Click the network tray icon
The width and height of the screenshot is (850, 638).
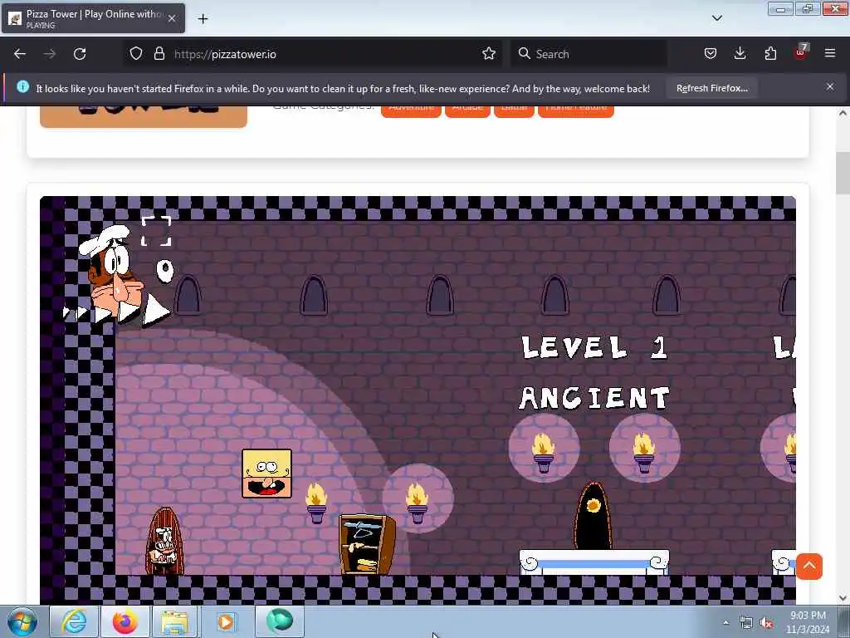click(x=746, y=623)
